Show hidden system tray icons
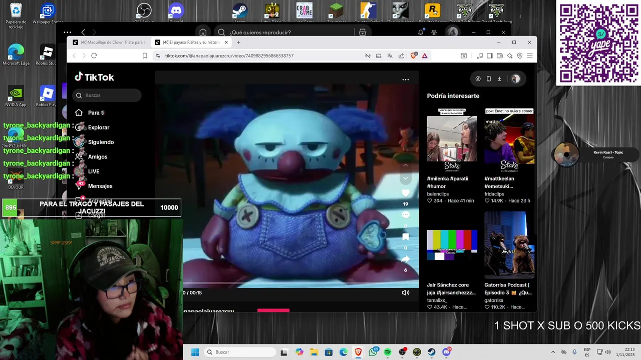The height and width of the screenshot is (360, 641). click(553, 352)
